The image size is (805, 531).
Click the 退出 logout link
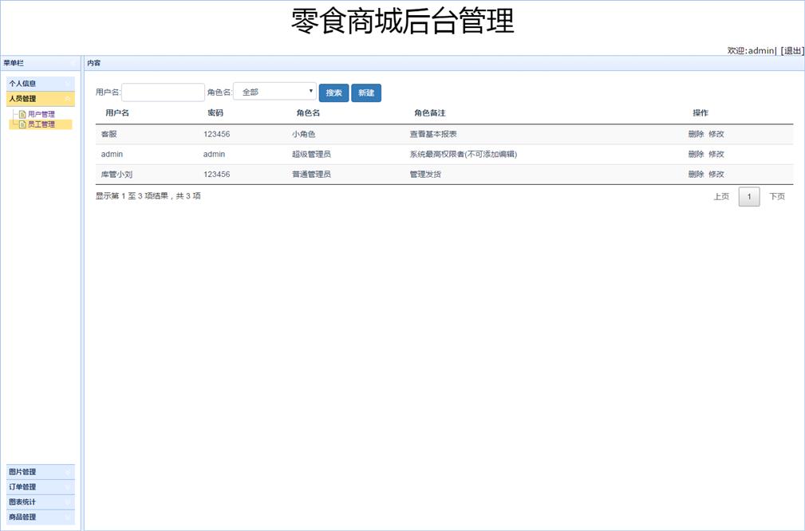pos(791,50)
